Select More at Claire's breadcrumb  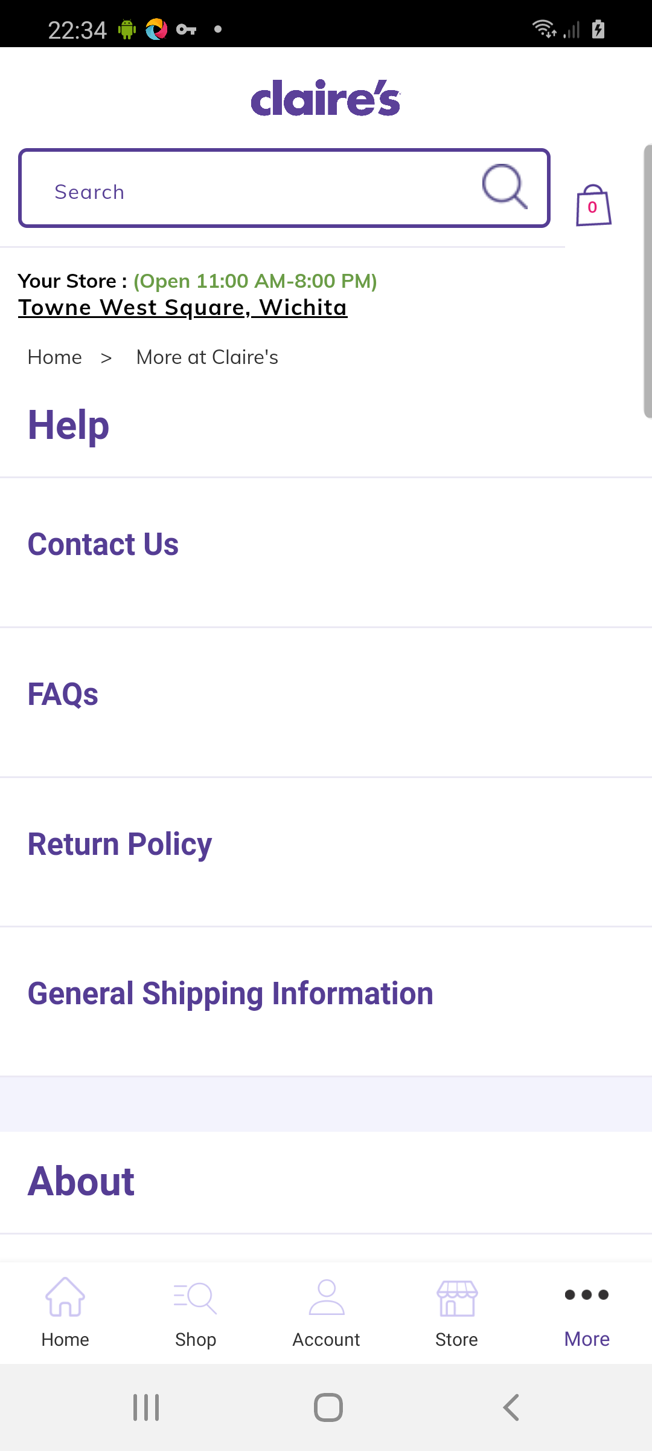click(207, 357)
